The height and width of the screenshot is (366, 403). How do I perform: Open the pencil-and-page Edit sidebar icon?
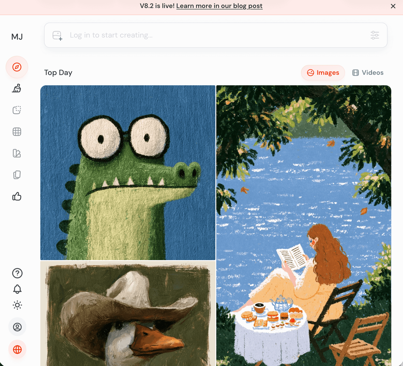[17, 153]
